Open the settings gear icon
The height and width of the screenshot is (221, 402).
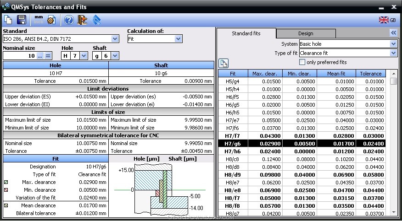51,20
